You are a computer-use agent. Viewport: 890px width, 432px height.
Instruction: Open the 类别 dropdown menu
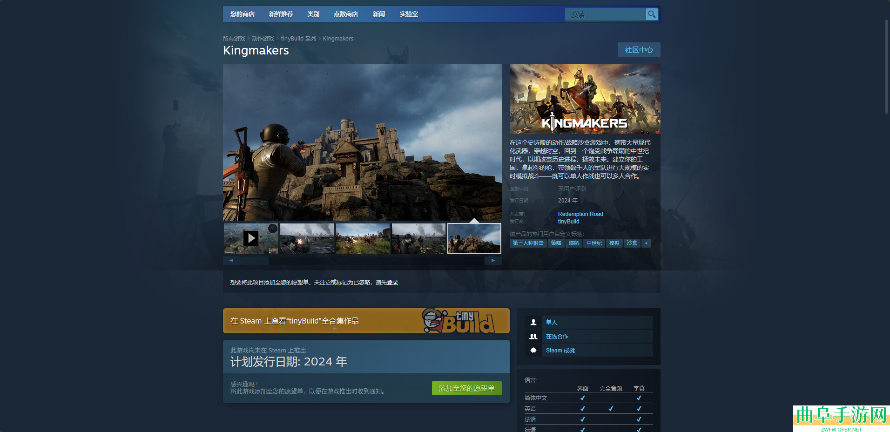click(x=313, y=14)
